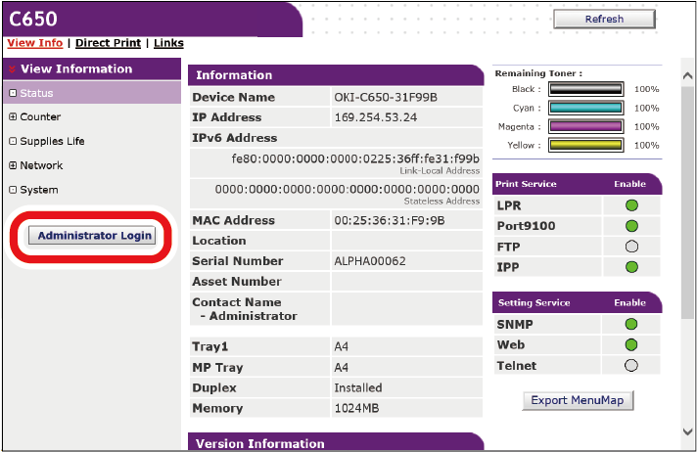
Task: Click the gray Telnet status indicator
Action: [630, 366]
